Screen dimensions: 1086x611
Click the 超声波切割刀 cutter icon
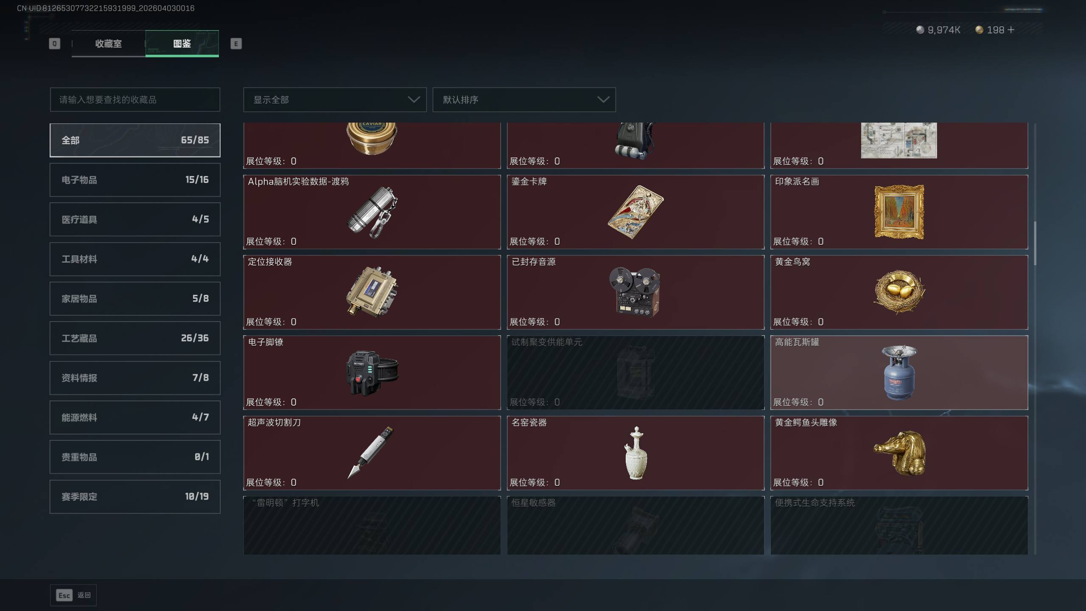click(x=371, y=453)
